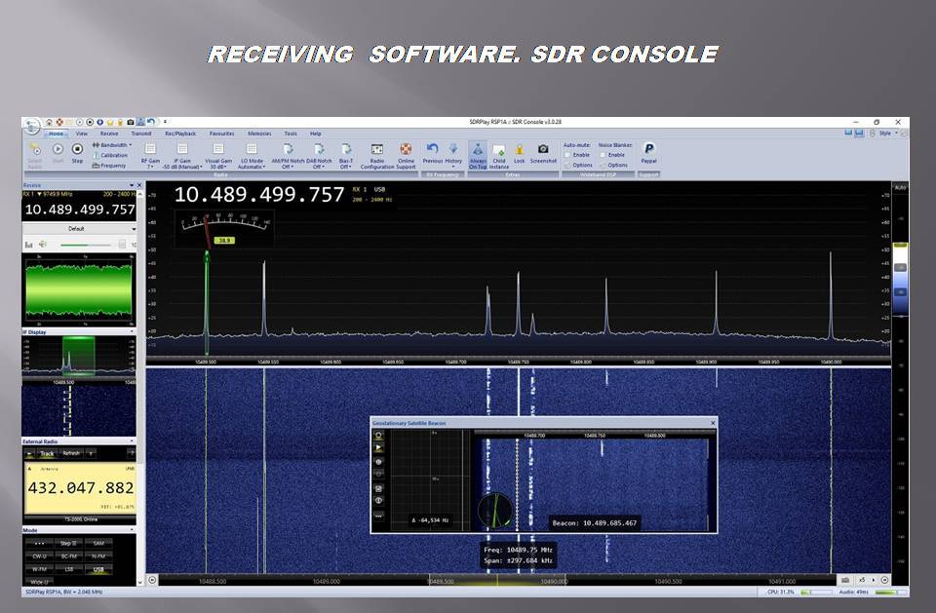Image resolution: width=936 pixels, height=613 pixels.
Task: Enable the Auto-mute checkbox
Action: click(567, 155)
